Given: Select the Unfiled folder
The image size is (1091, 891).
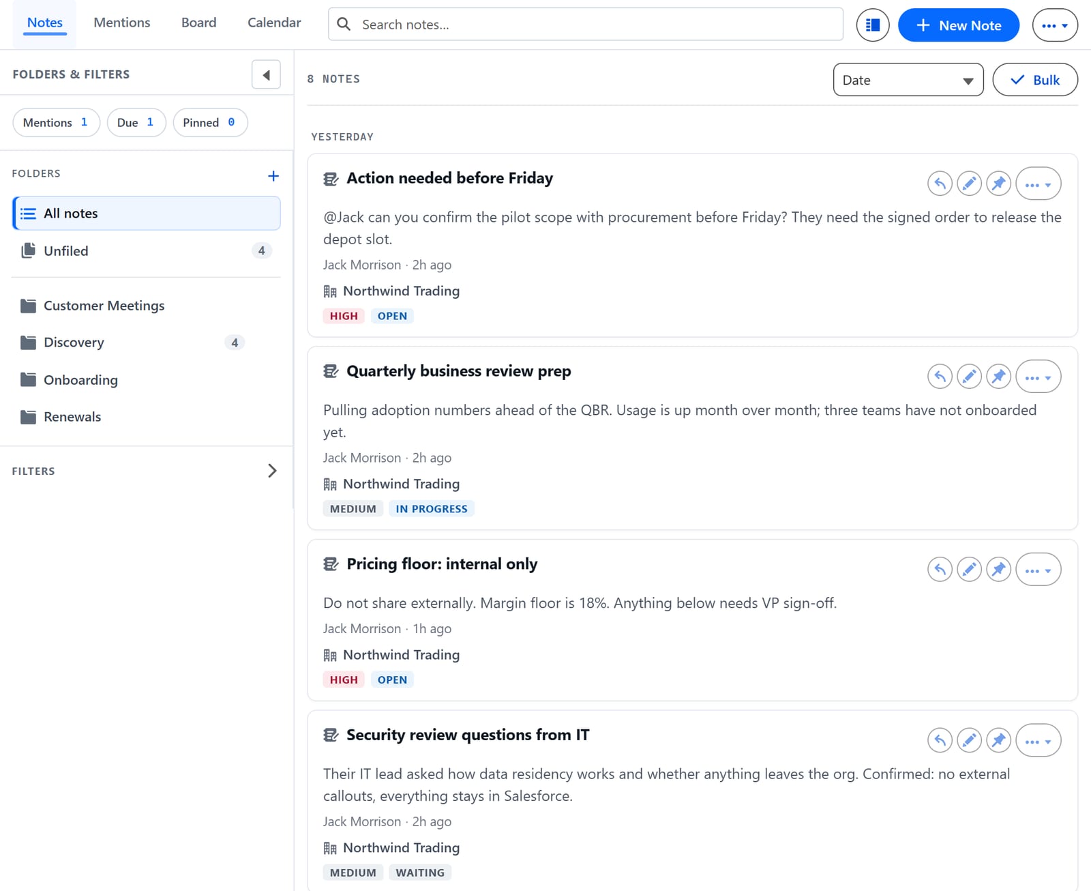Looking at the screenshot, I should coord(147,251).
